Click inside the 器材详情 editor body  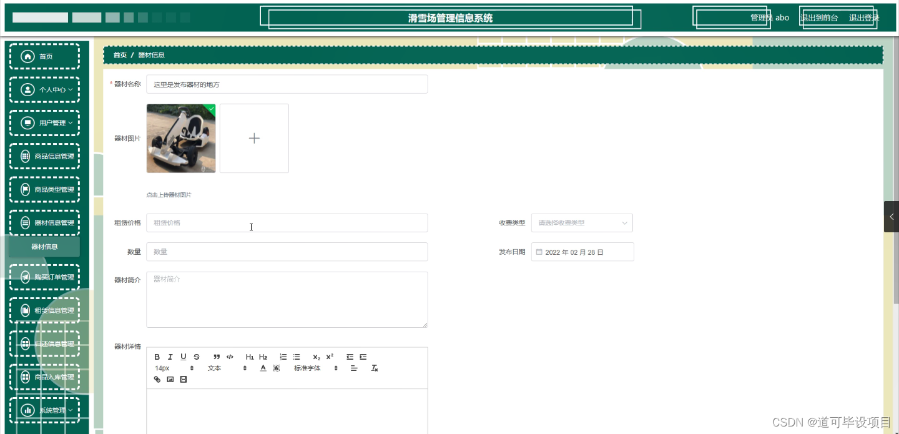pyautogui.click(x=287, y=411)
